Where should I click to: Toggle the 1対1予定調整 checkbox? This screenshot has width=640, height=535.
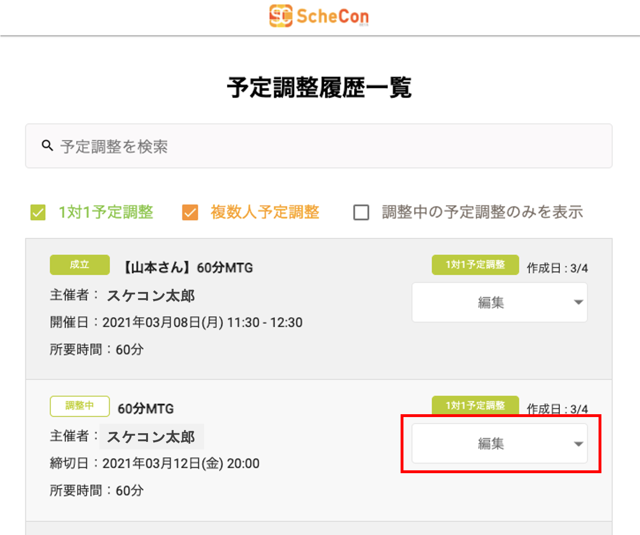[38, 213]
